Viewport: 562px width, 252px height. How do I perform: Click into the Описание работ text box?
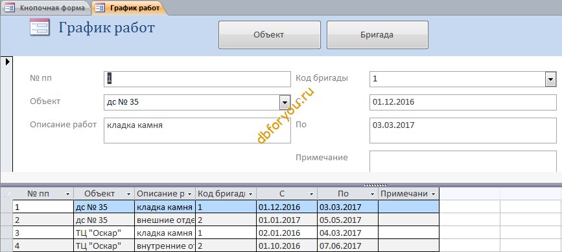[x=197, y=131]
